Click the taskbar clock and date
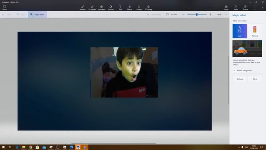Screen dimensions: 266x150 pos(254,147)
